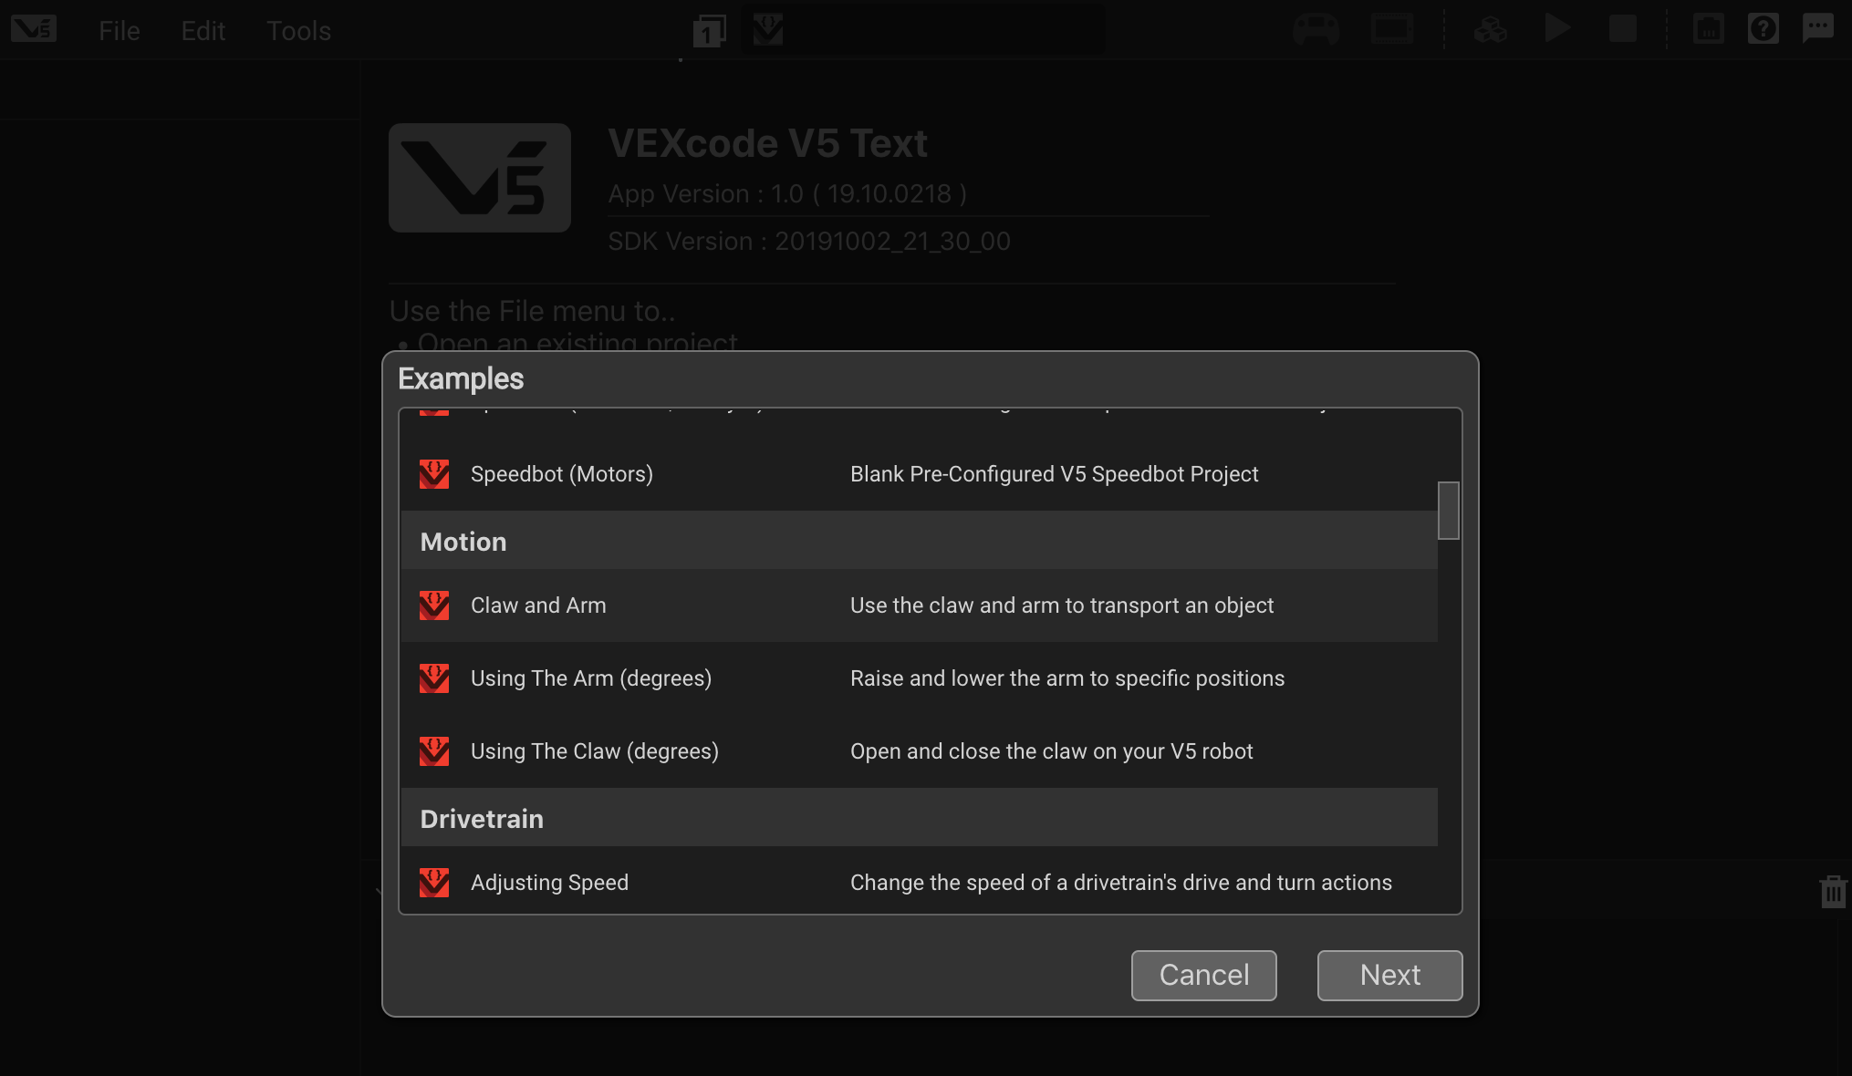Cancel the Examples dialog
Image resolution: width=1852 pixels, height=1076 pixels.
[1203, 975]
